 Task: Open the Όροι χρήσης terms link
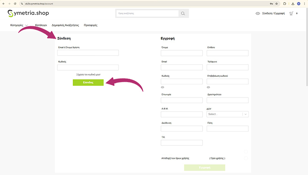217,158
